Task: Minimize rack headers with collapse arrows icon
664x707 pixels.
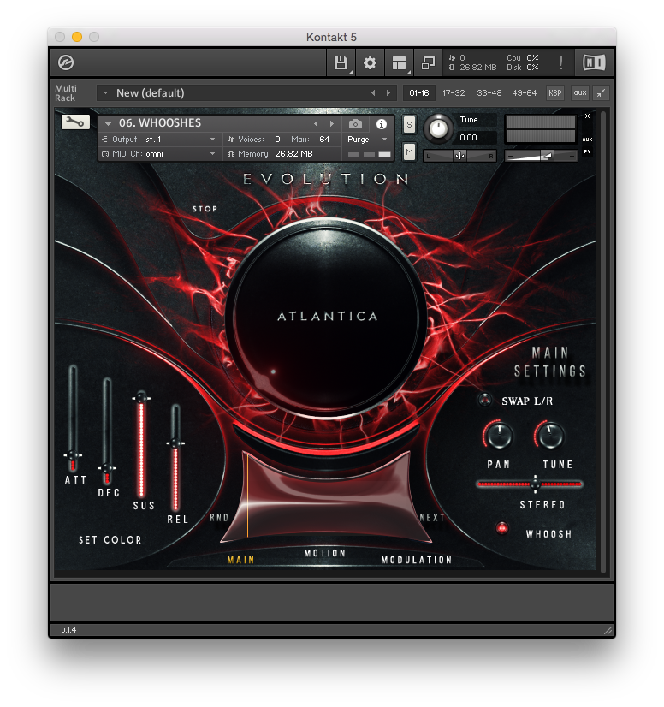Action: 602,93
